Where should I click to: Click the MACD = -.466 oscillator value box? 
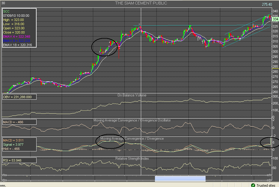(x=19, y=122)
